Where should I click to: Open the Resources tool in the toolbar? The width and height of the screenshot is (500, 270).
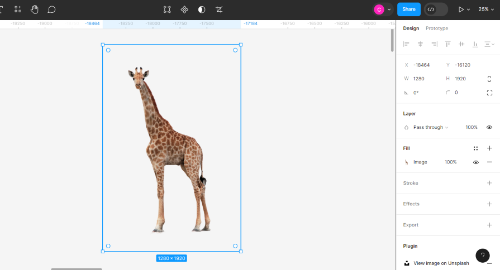tap(18, 9)
